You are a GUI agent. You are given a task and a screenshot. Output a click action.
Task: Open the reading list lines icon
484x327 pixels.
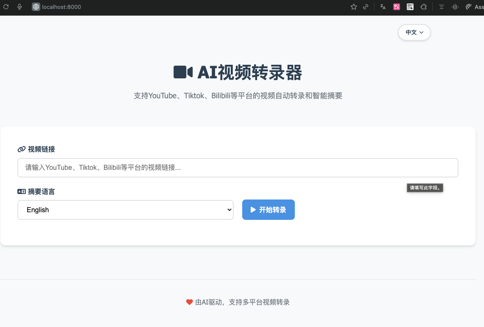[x=441, y=7]
